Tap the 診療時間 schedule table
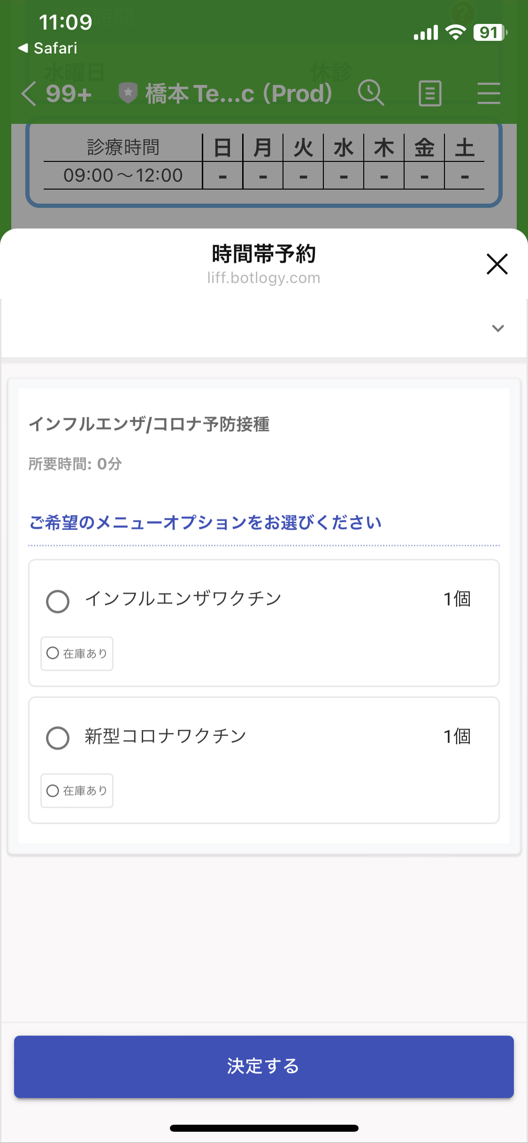The height and width of the screenshot is (1143, 528). [264, 162]
